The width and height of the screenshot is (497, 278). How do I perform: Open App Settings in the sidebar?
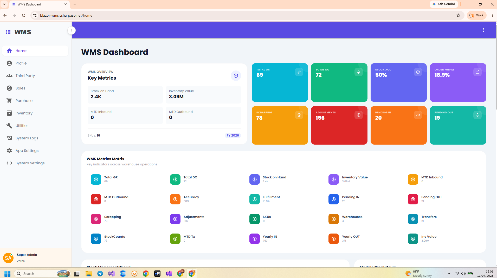point(35,151)
